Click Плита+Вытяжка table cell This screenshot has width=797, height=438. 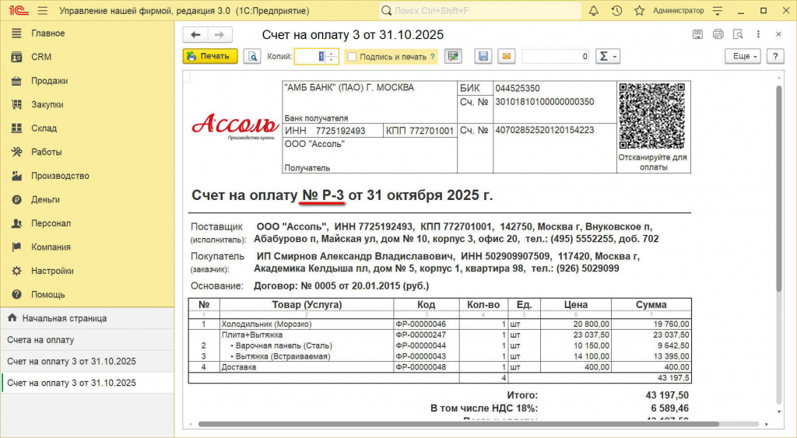click(307, 335)
